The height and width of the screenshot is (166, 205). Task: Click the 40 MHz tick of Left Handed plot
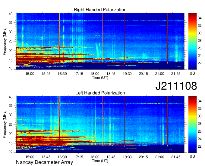tap(11, 97)
